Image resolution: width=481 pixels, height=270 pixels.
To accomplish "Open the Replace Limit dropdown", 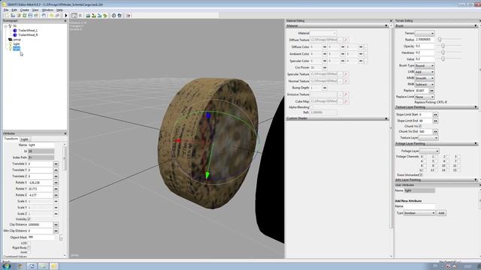I will pyautogui.click(x=425, y=97).
